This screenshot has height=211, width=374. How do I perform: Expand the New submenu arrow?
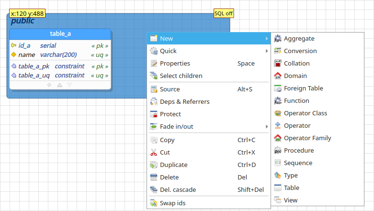pyautogui.click(x=267, y=38)
